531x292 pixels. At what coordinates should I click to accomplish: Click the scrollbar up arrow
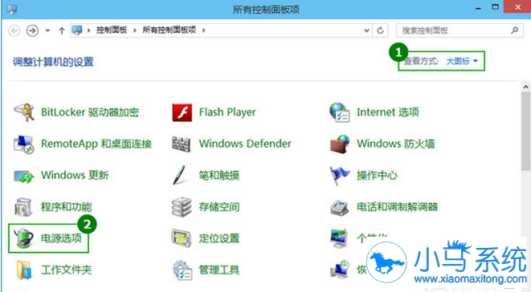(525, 87)
